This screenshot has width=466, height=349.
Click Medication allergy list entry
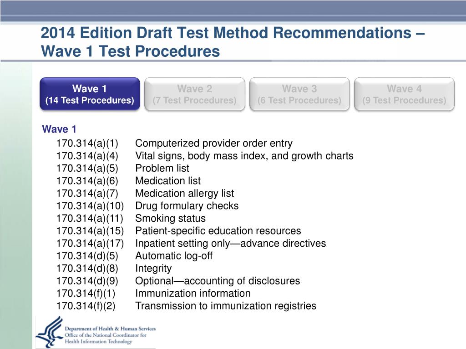[185, 193]
